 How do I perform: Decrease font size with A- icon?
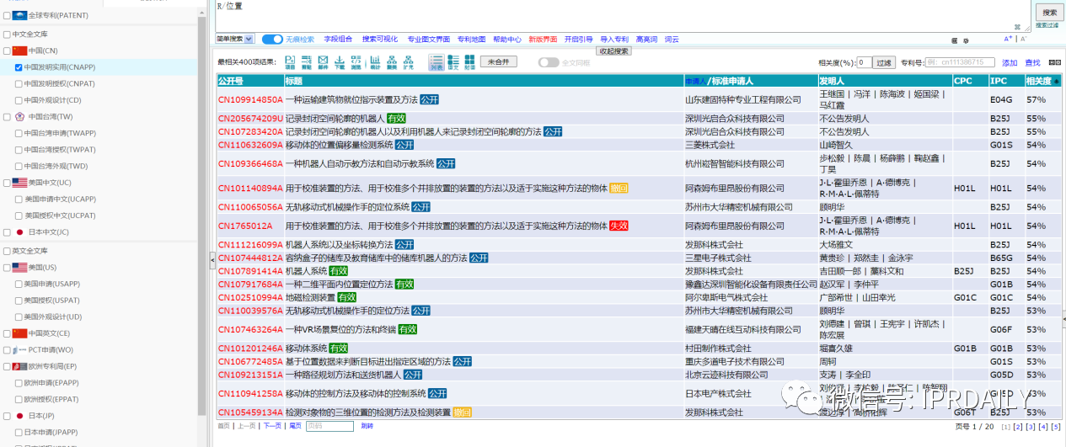point(1024,39)
